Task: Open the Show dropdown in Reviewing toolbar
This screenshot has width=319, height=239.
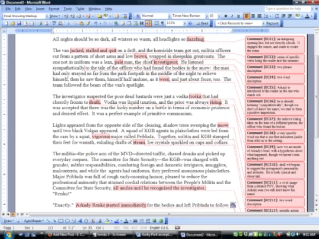Action: pyautogui.click(x=55, y=16)
